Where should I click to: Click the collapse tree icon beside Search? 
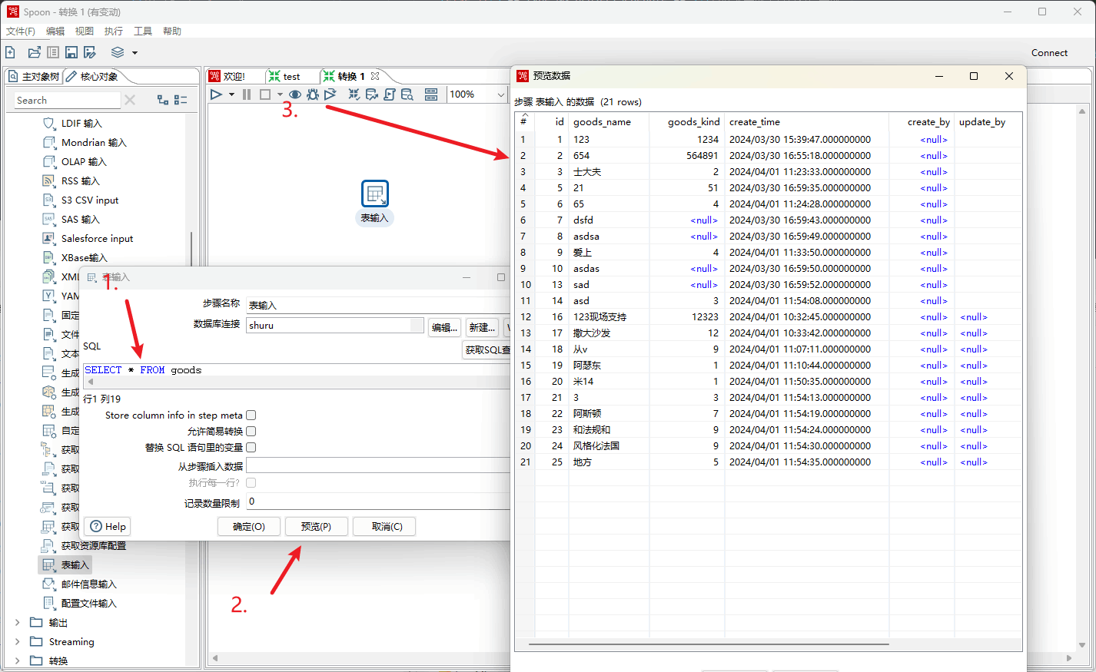point(181,100)
